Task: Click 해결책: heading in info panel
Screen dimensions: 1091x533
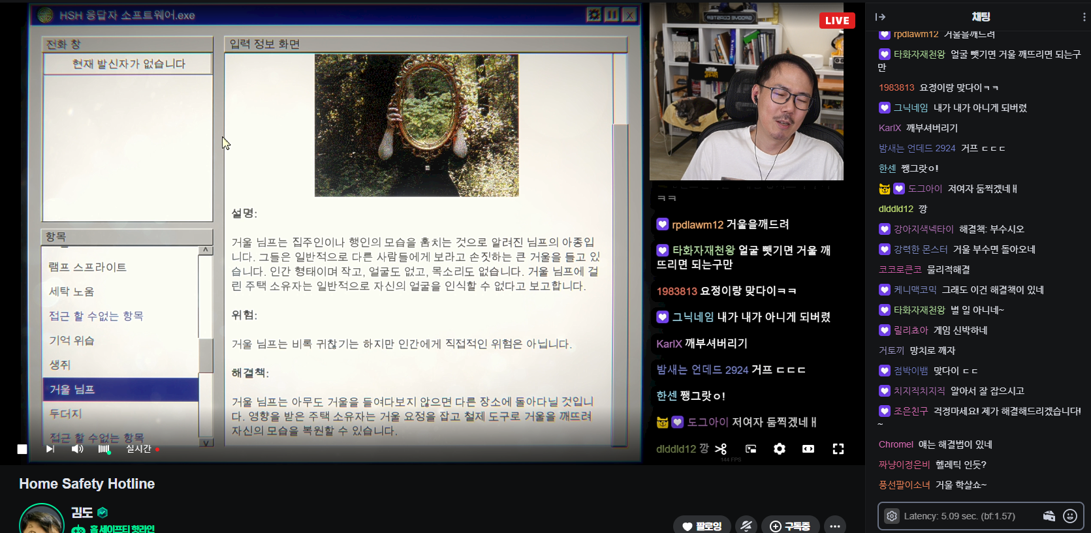Action: (250, 373)
